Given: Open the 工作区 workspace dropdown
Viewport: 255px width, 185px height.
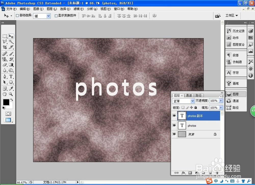Looking at the screenshot, I should 232,16.
